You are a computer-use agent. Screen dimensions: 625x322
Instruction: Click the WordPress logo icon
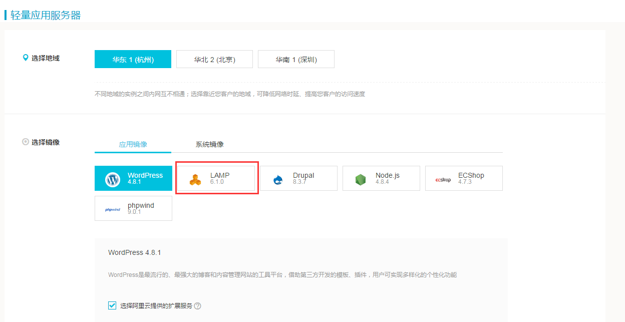click(x=113, y=180)
